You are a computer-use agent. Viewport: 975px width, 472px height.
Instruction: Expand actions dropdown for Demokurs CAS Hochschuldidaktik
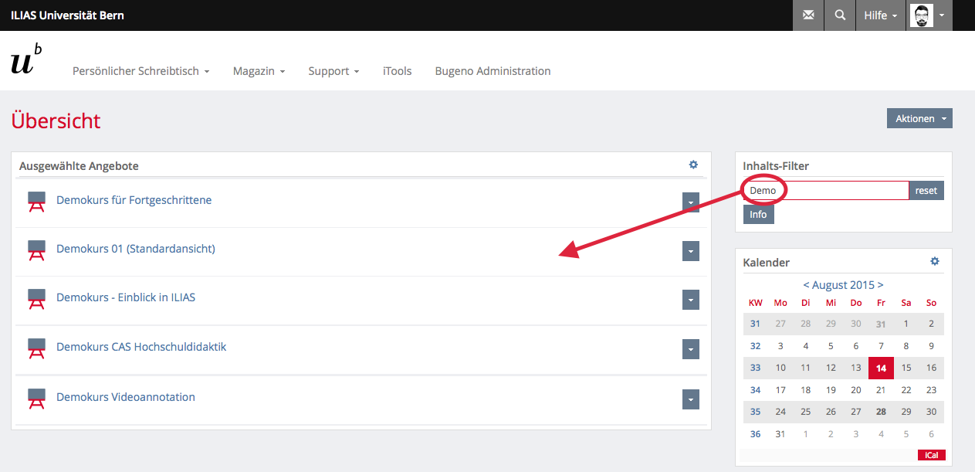click(691, 349)
